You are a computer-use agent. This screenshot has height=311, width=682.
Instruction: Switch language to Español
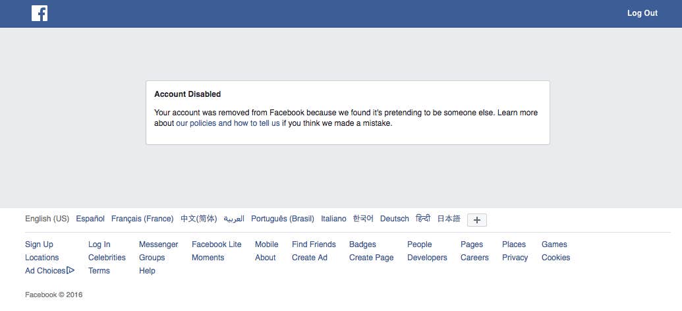pyautogui.click(x=90, y=219)
